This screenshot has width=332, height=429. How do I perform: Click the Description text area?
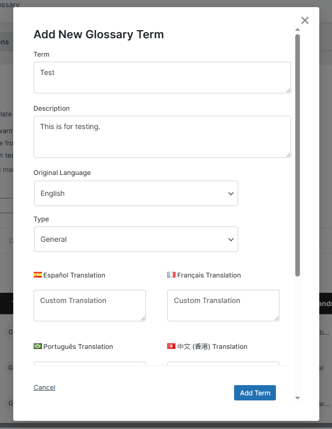point(162,136)
